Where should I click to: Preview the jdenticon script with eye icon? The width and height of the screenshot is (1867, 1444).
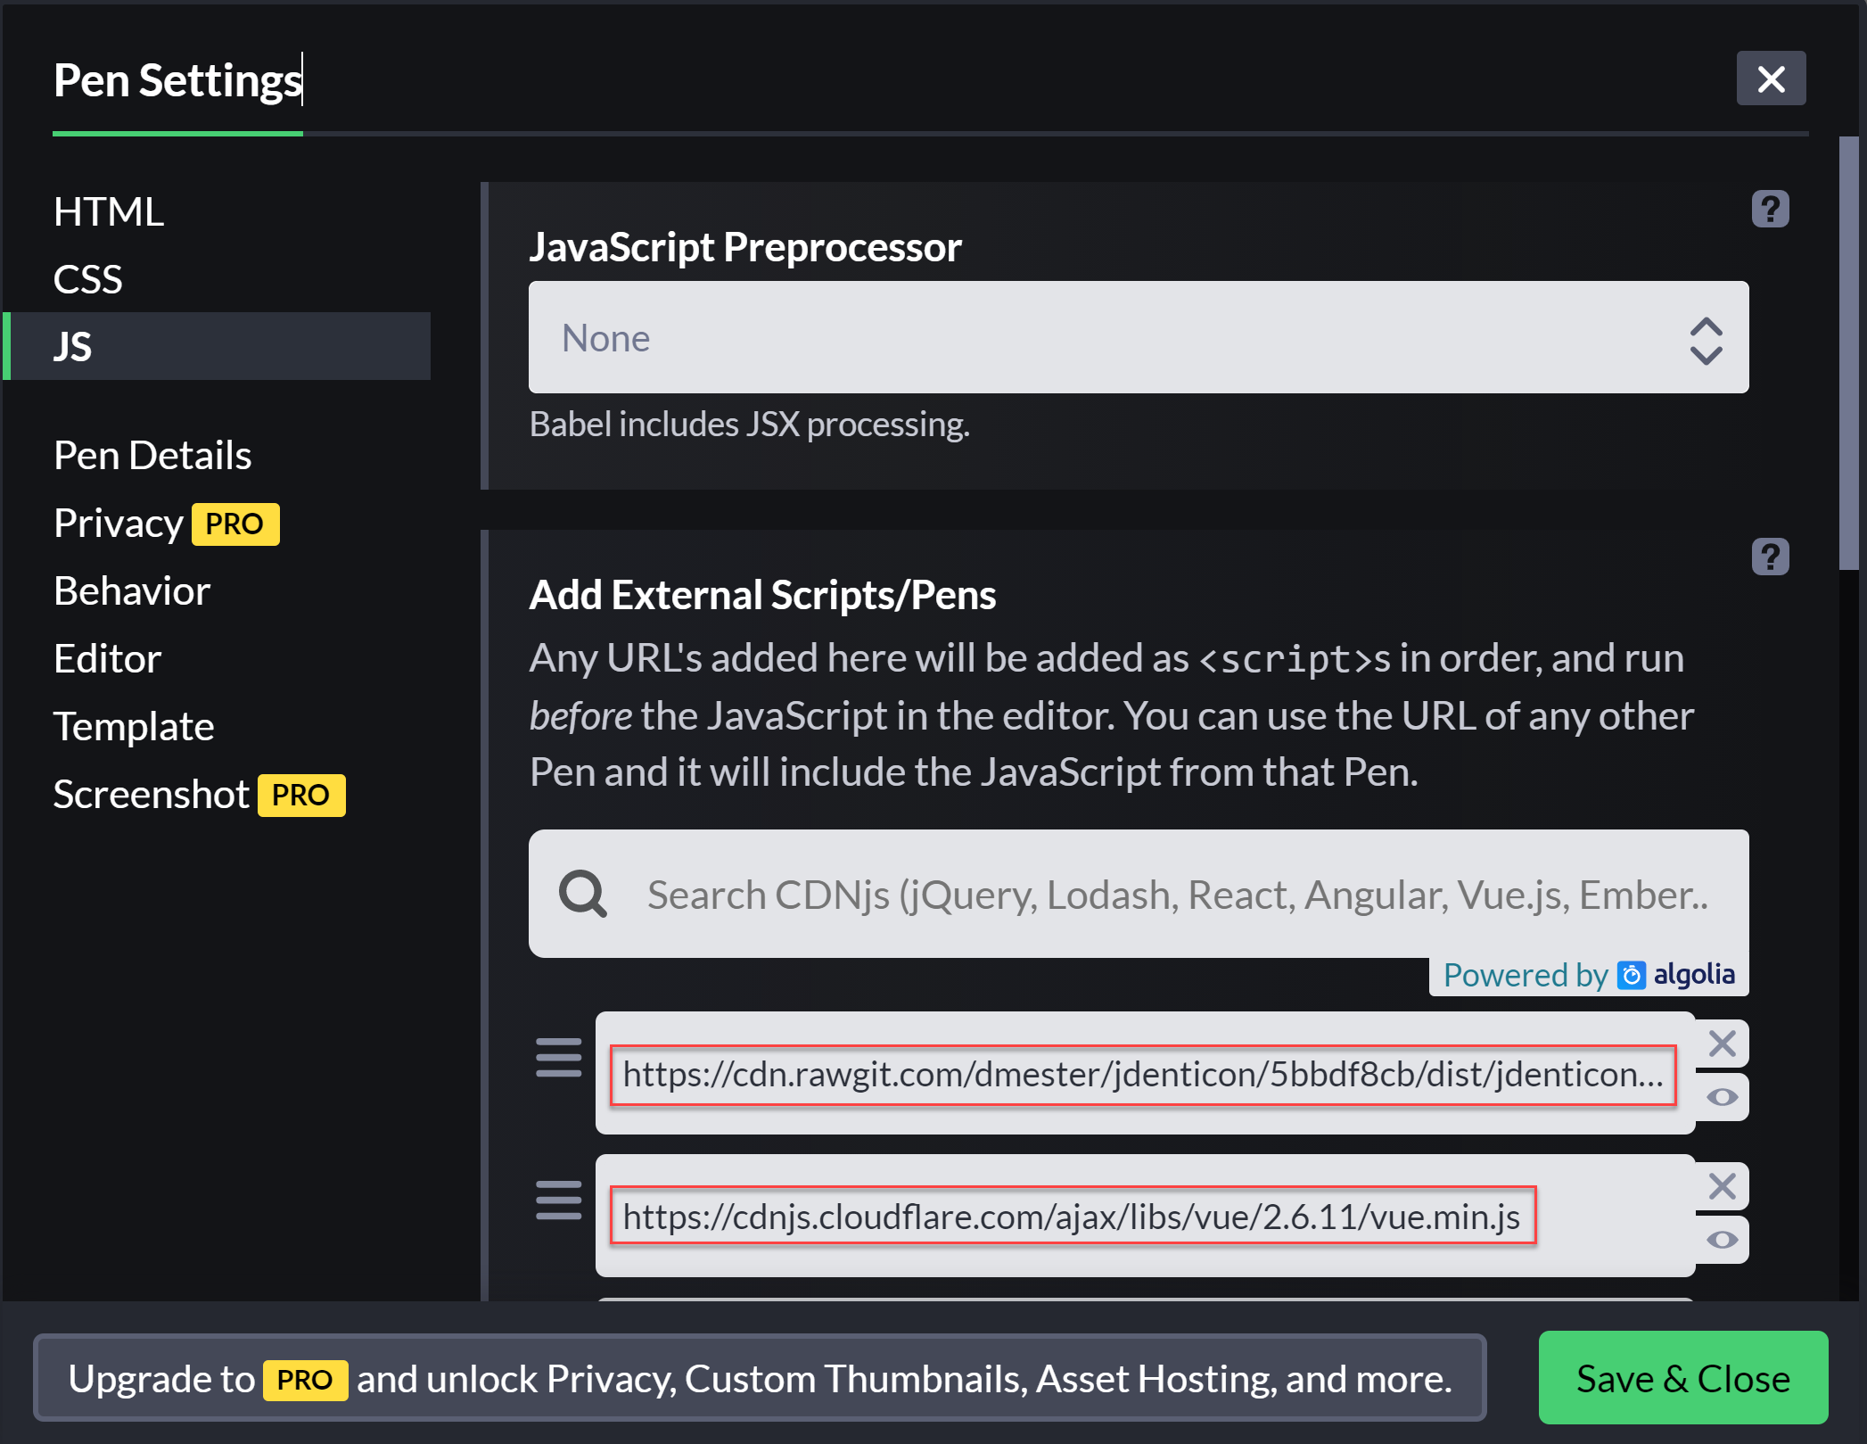(1722, 1097)
